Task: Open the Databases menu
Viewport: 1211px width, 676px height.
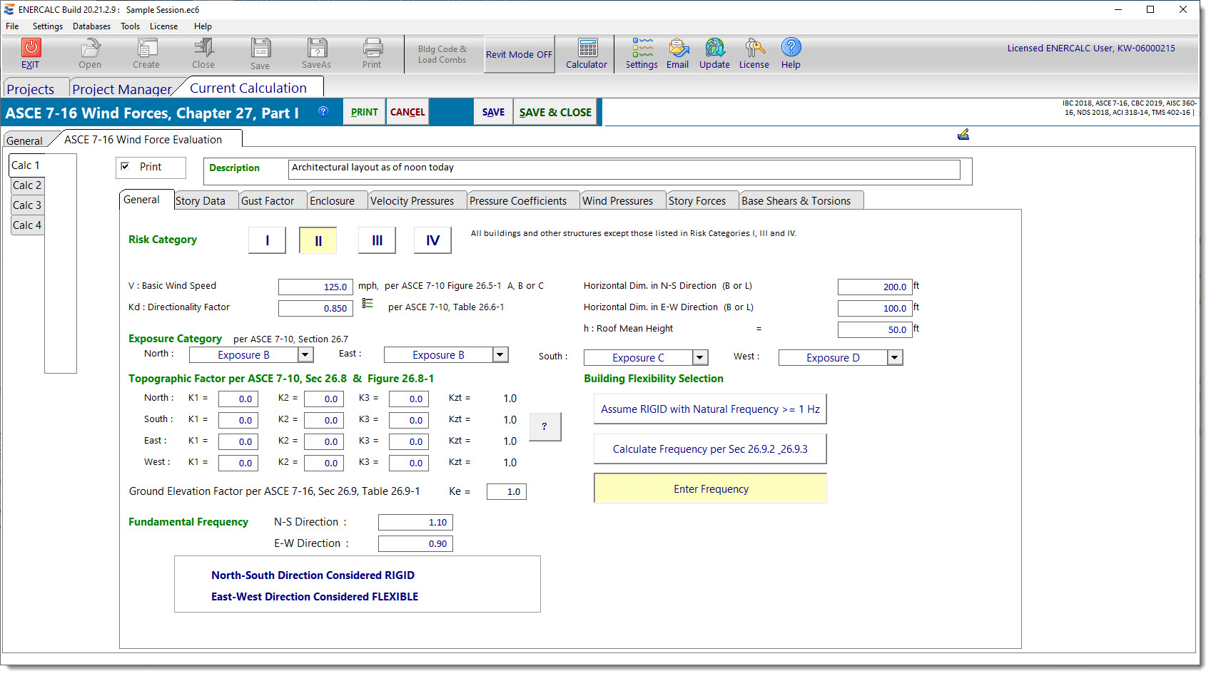Action: pos(91,26)
